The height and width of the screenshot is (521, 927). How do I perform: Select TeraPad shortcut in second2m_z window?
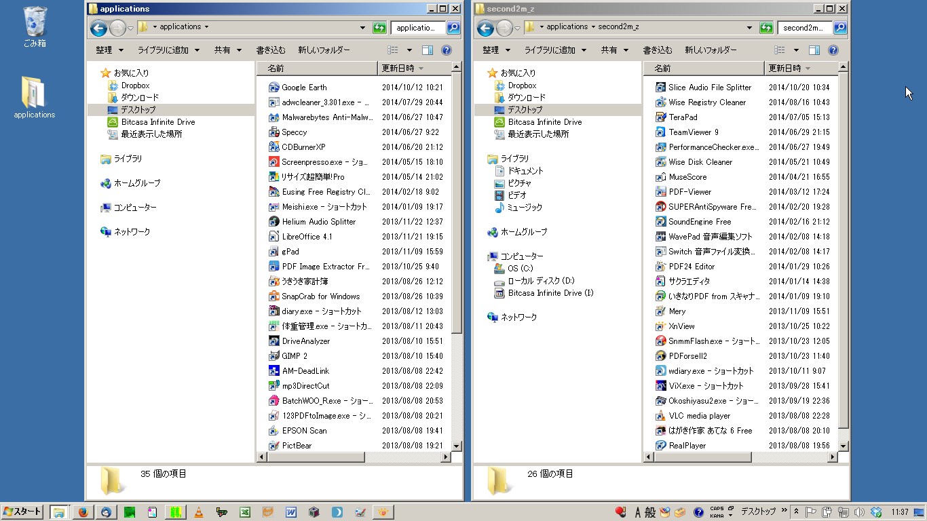tap(677, 117)
